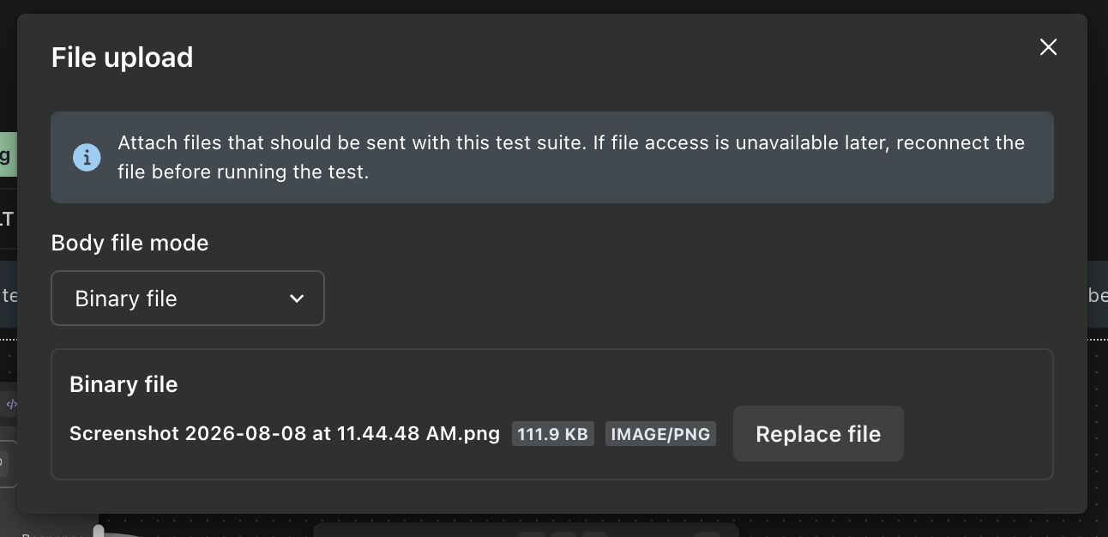Click the 111.9 KB size badge
This screenshot has width=1108, height=537.
tap(553, 434)
